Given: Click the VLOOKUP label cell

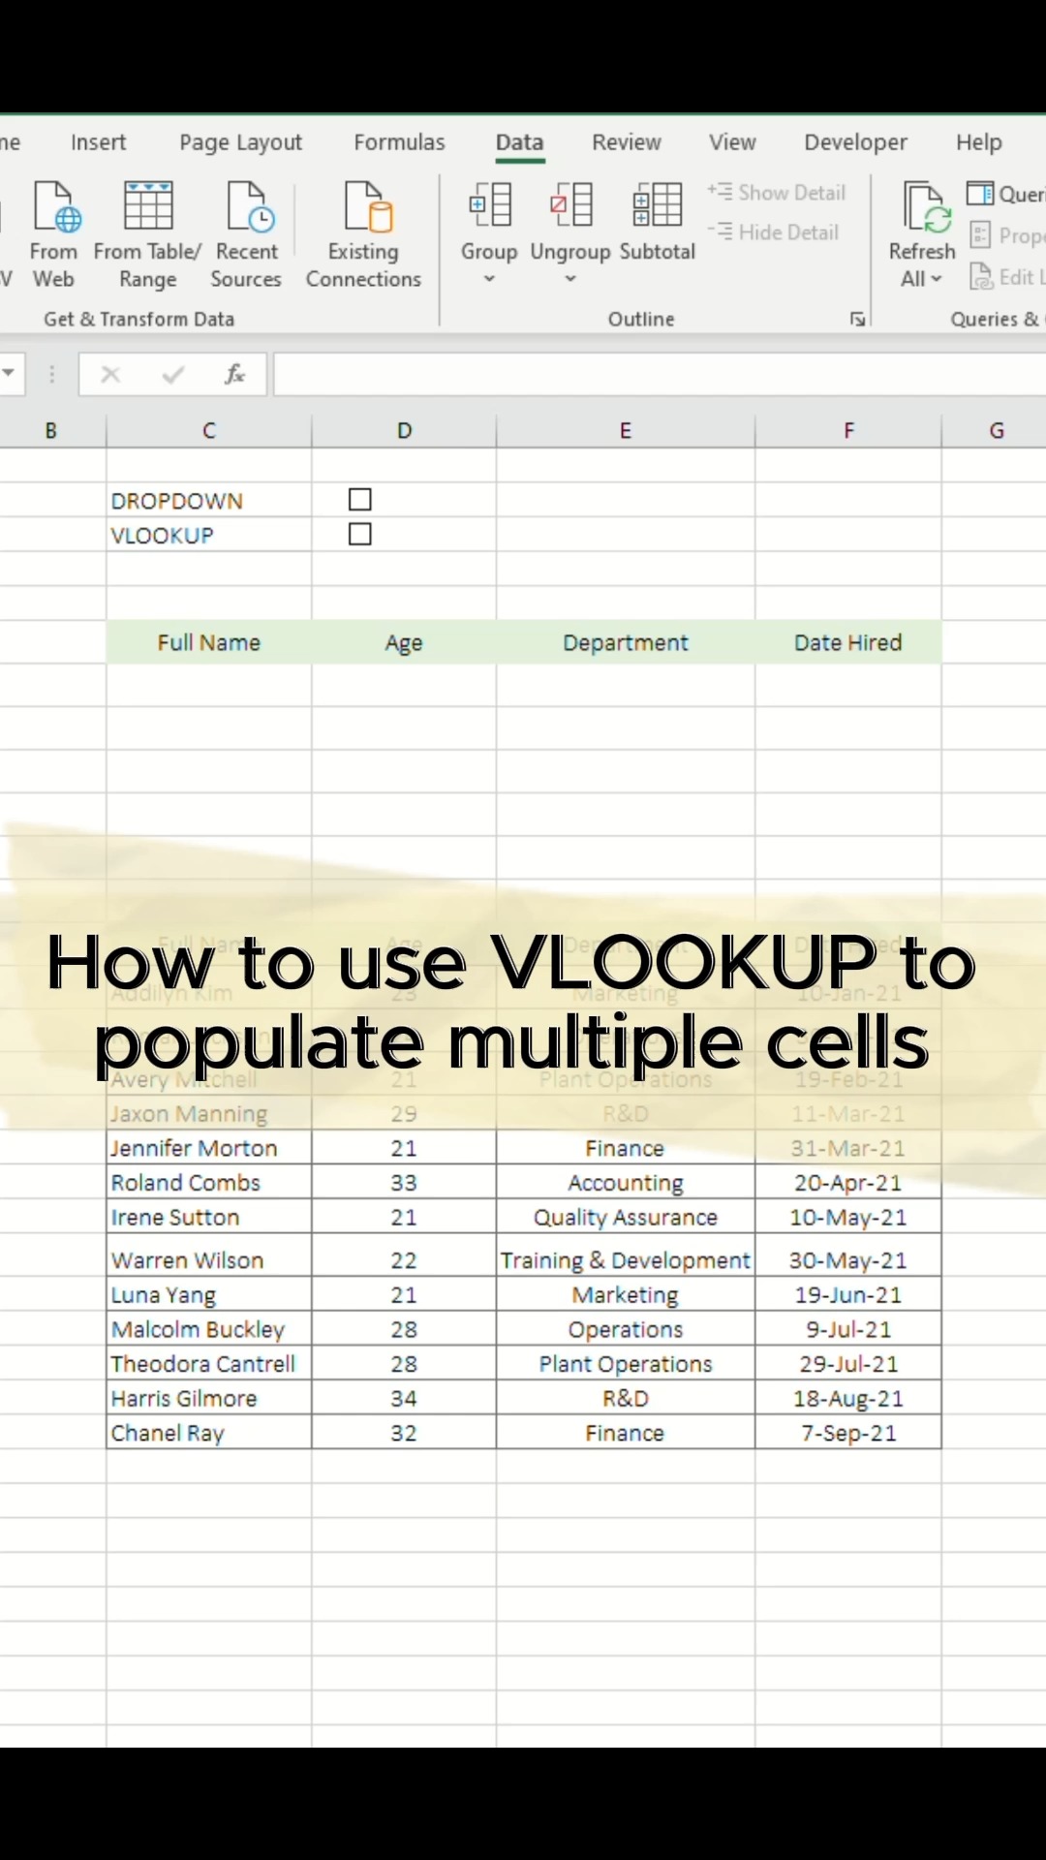Looking at the screenshot, I should (209, 535).
